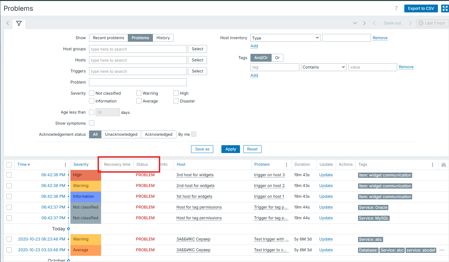The width and height of the screenshot is (449, 262).
Task: Show more tags ellipsis in last row
Action: (x=442, y=250)
